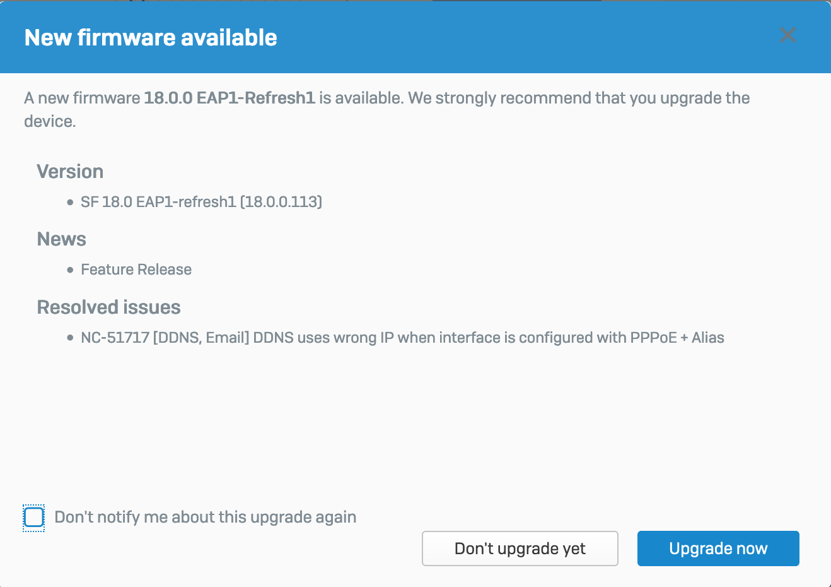Click the Resolved issues heading
Image resolution: width=831 pixels, height=587 pixels.
tap(109, 307)
